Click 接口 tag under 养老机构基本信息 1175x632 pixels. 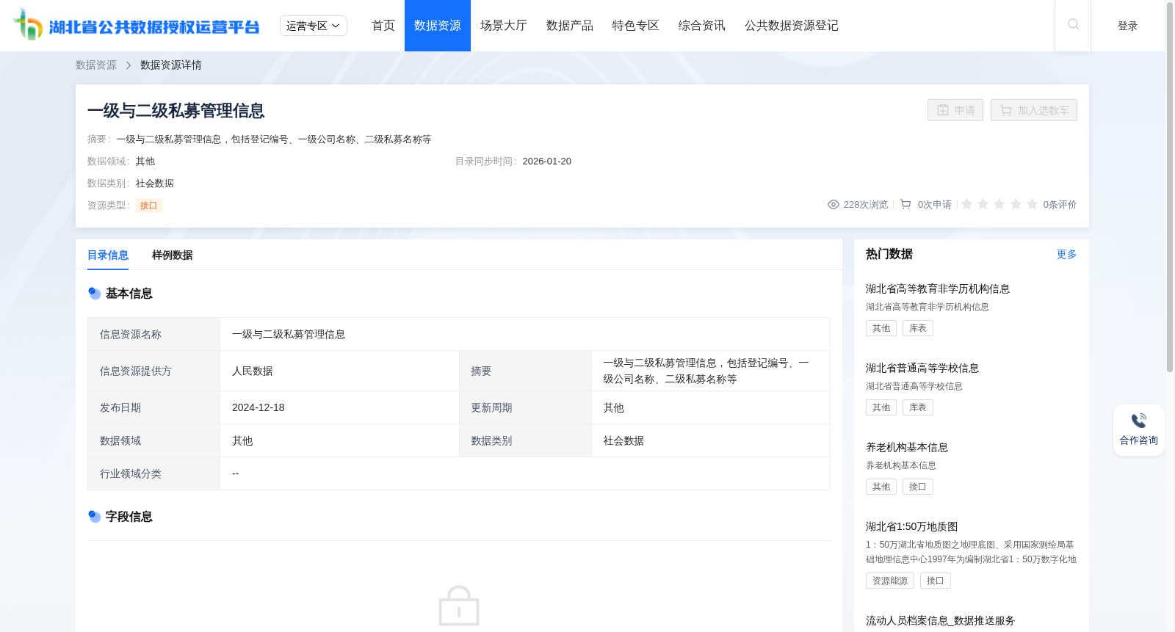918,487
